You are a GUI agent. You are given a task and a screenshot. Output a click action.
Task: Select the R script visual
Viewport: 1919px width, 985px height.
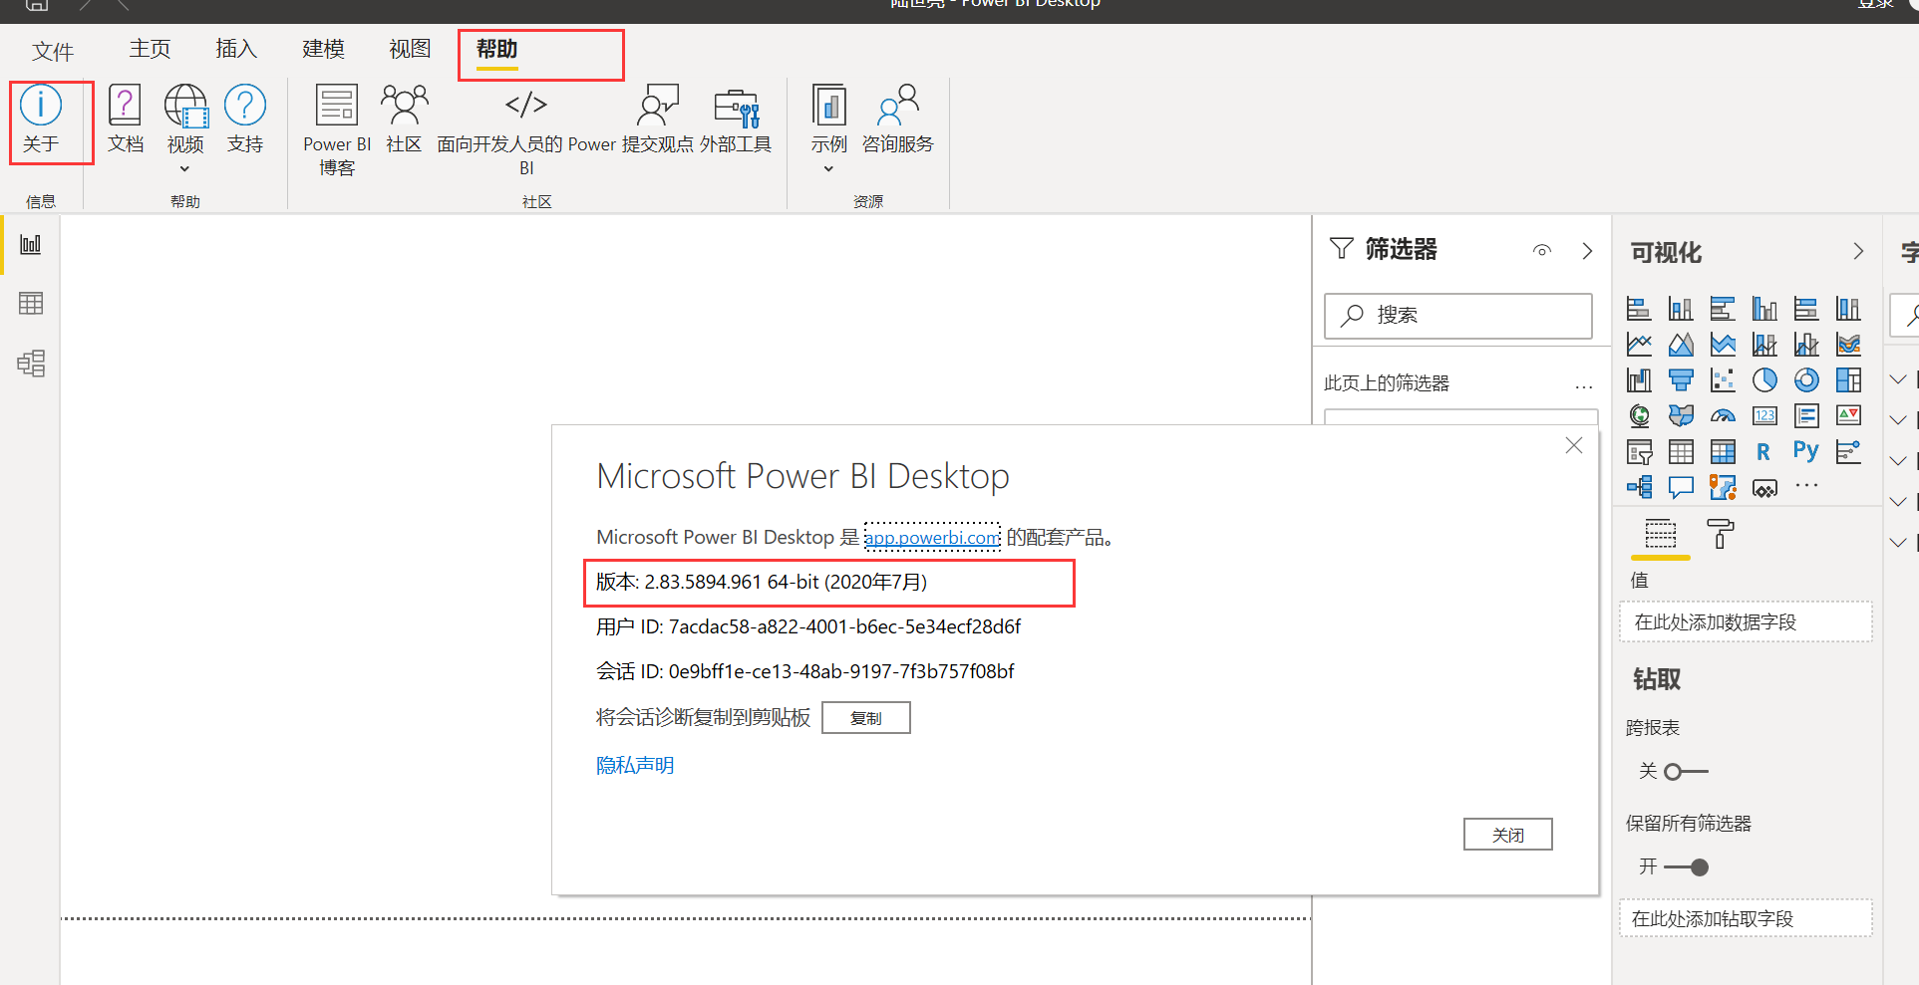coord(1764,452)
